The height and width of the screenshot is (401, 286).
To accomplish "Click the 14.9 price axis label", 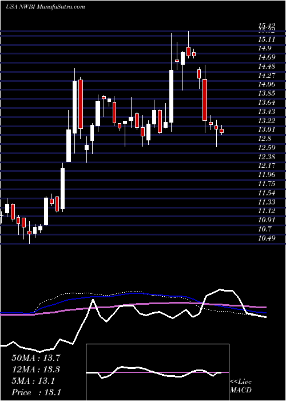I will (265, 48).
